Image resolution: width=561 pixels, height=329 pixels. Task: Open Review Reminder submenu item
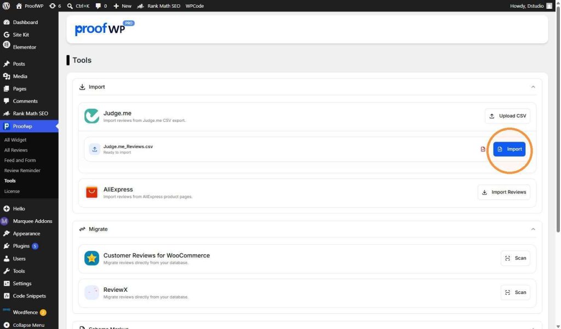(22, 171)
